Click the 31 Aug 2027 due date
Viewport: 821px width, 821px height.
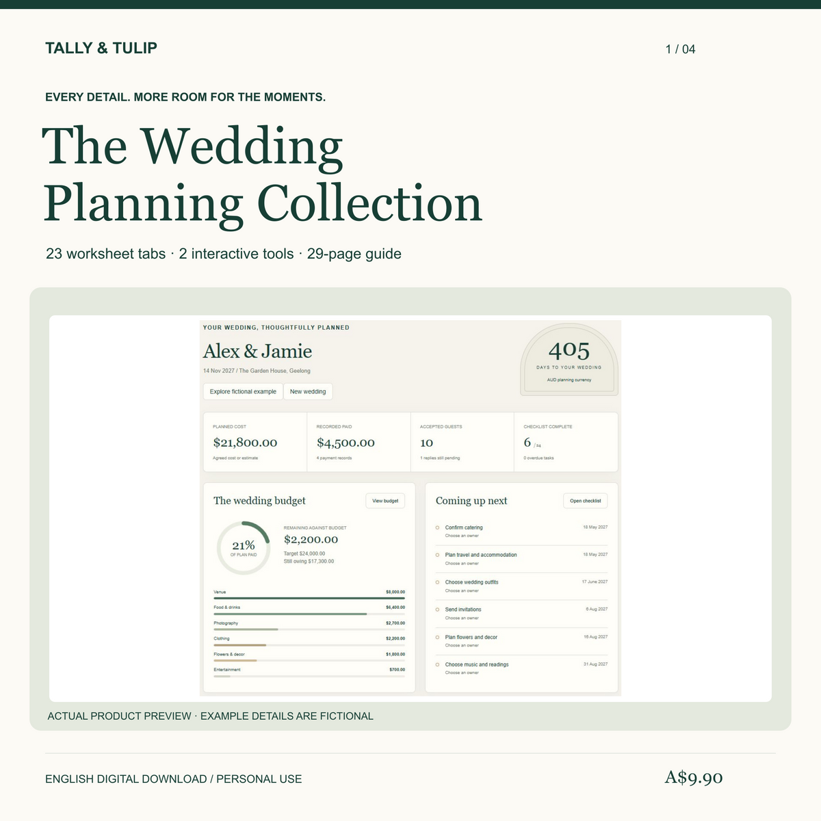(x=595, y=664)
